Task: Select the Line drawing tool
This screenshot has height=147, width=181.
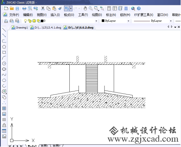Action: (4, 30)
